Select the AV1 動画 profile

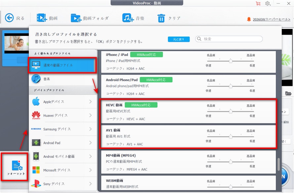pos(188,137)
